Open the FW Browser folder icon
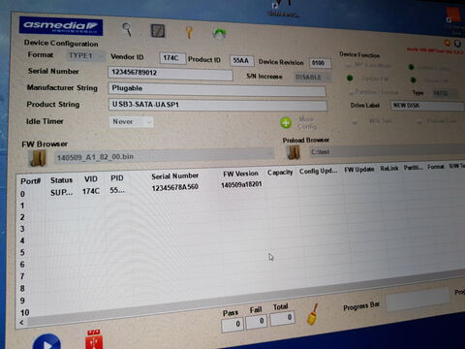Viewport: 465px width, 349px height. [38, 158]
